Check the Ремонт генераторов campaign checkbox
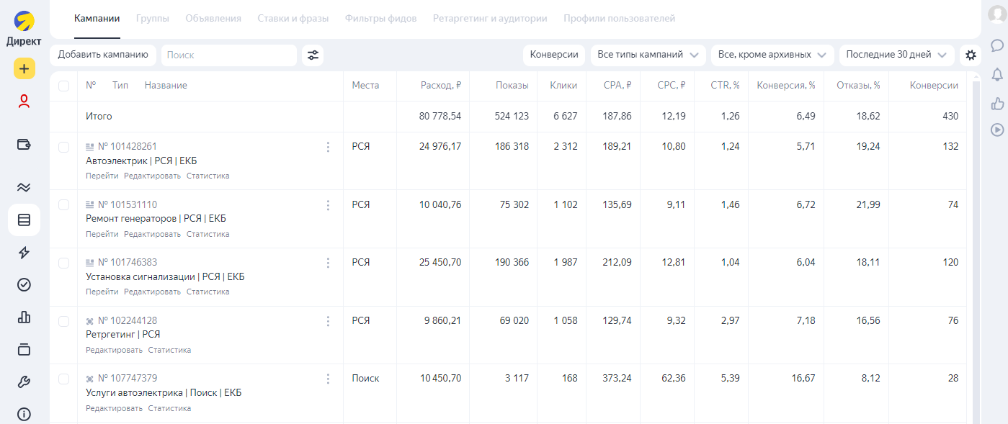This screenshot has height=424, width=1008. pos(63,205)
